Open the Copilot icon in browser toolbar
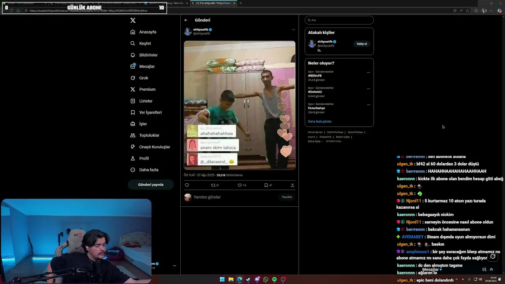This screenshot has height=284, width=505. [499, 11]
